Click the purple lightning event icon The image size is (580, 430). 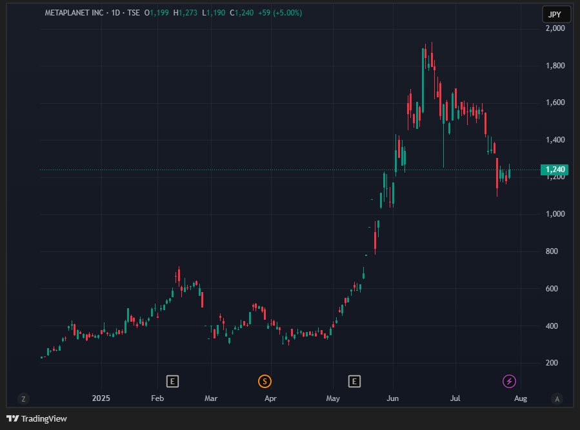[x=509, y=381]
